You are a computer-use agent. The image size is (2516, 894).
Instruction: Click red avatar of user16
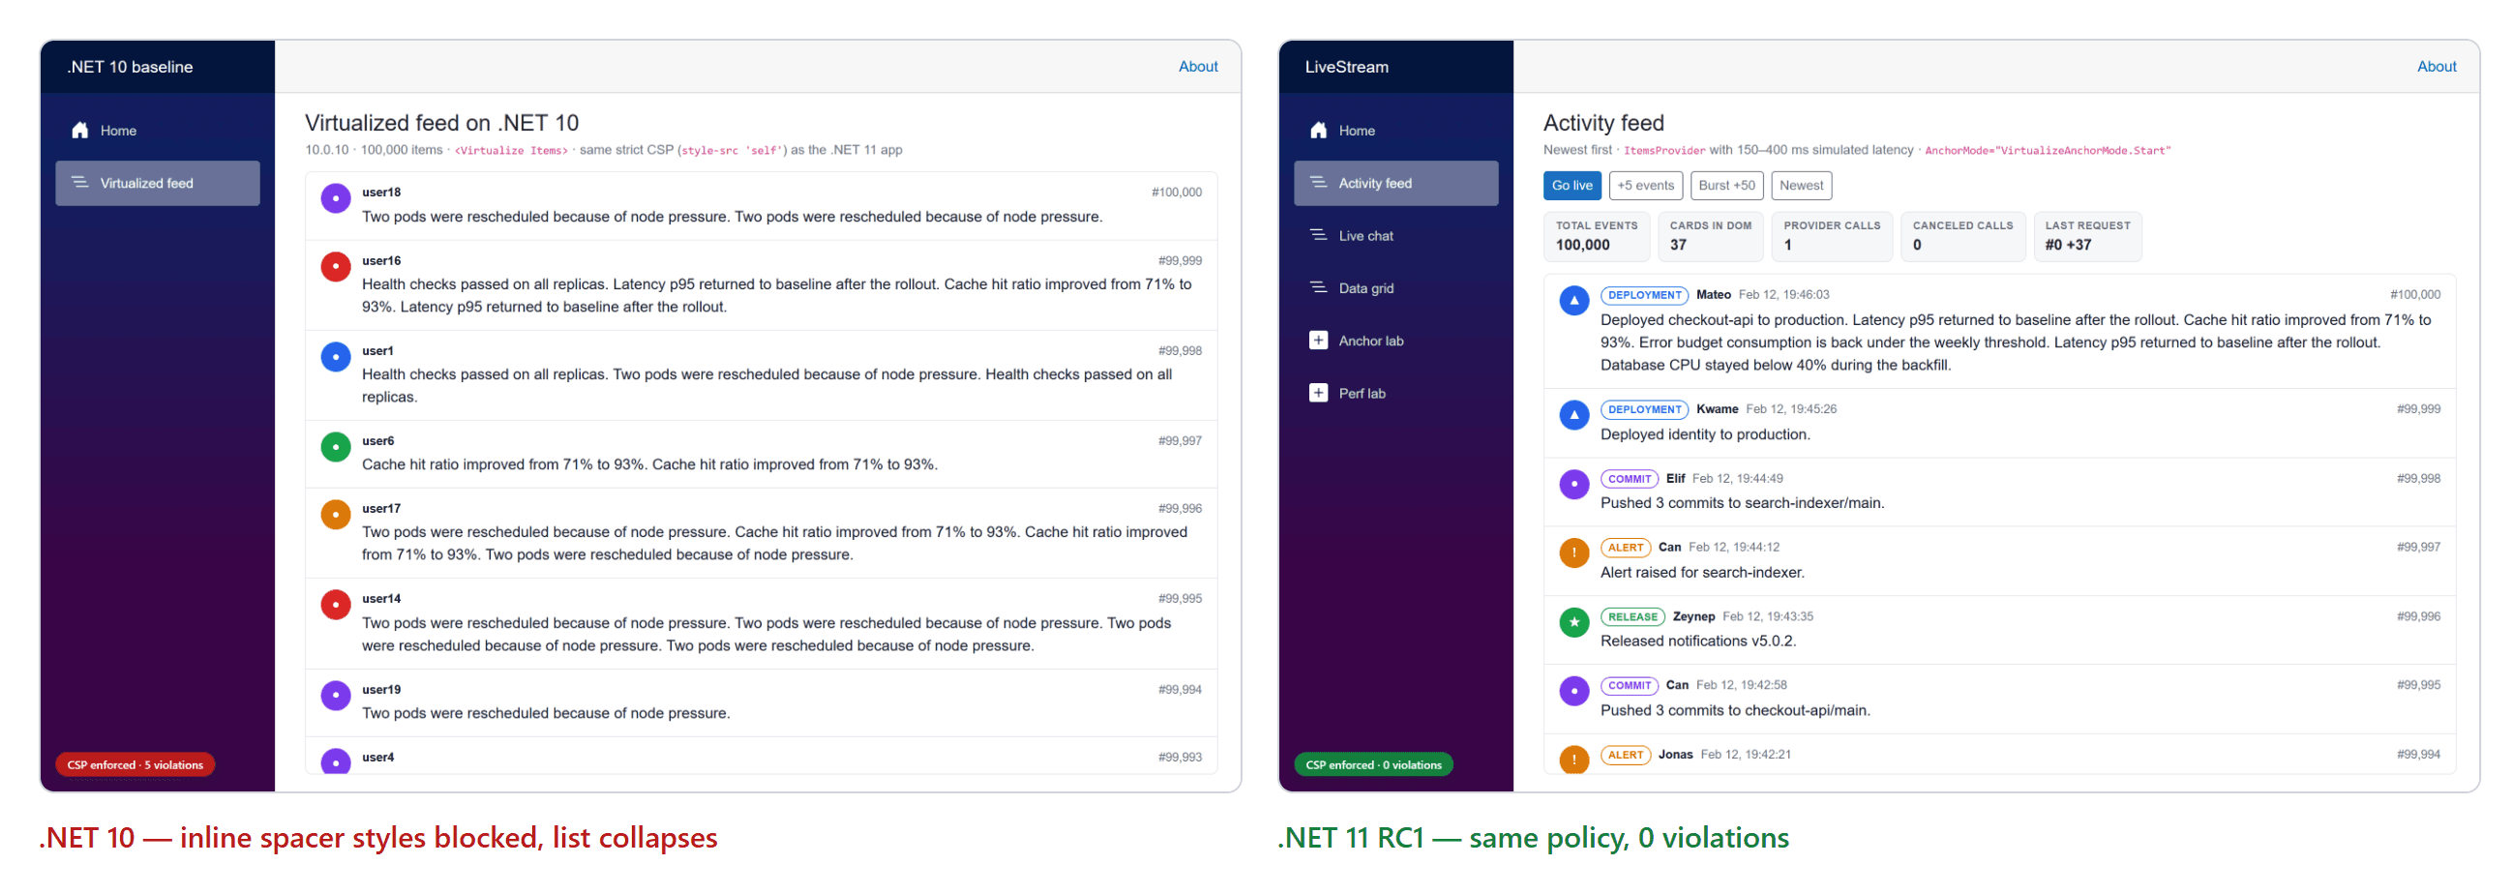pyautogui.click(x=336, y=267)
